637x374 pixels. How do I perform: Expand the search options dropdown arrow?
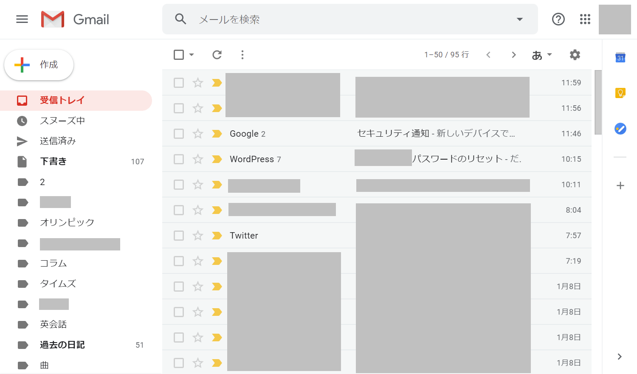pyautogui.click(x=519, y=19)
